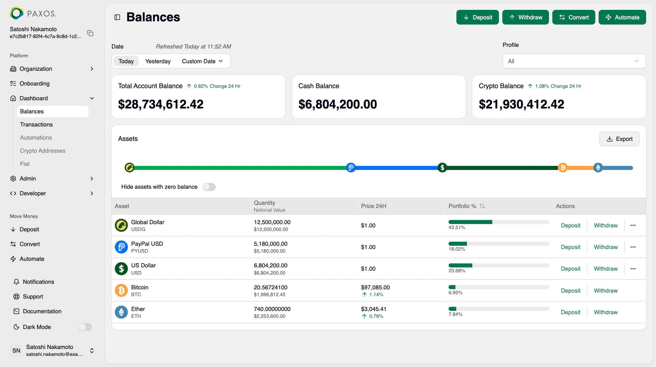
Task: Open Deposit under Move Money
Action: click(x=29, y=229)
